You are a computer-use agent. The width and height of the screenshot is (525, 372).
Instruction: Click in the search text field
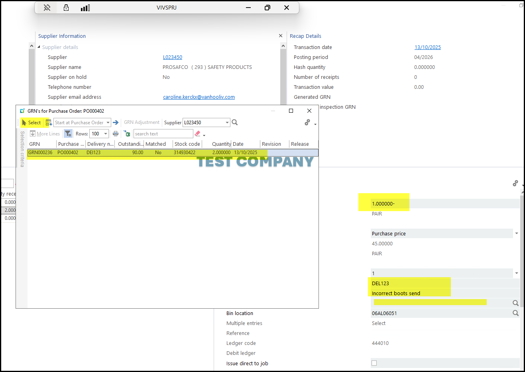163,134
